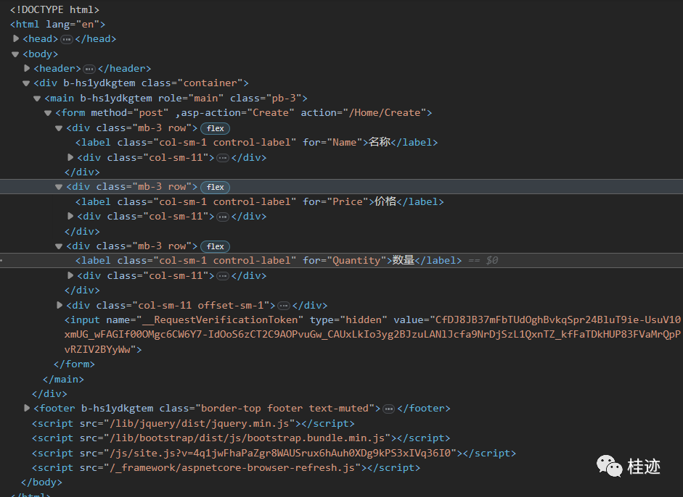683x497 pixels.
Task: Select the label for="Price" element
Action: tap(260, 201)
